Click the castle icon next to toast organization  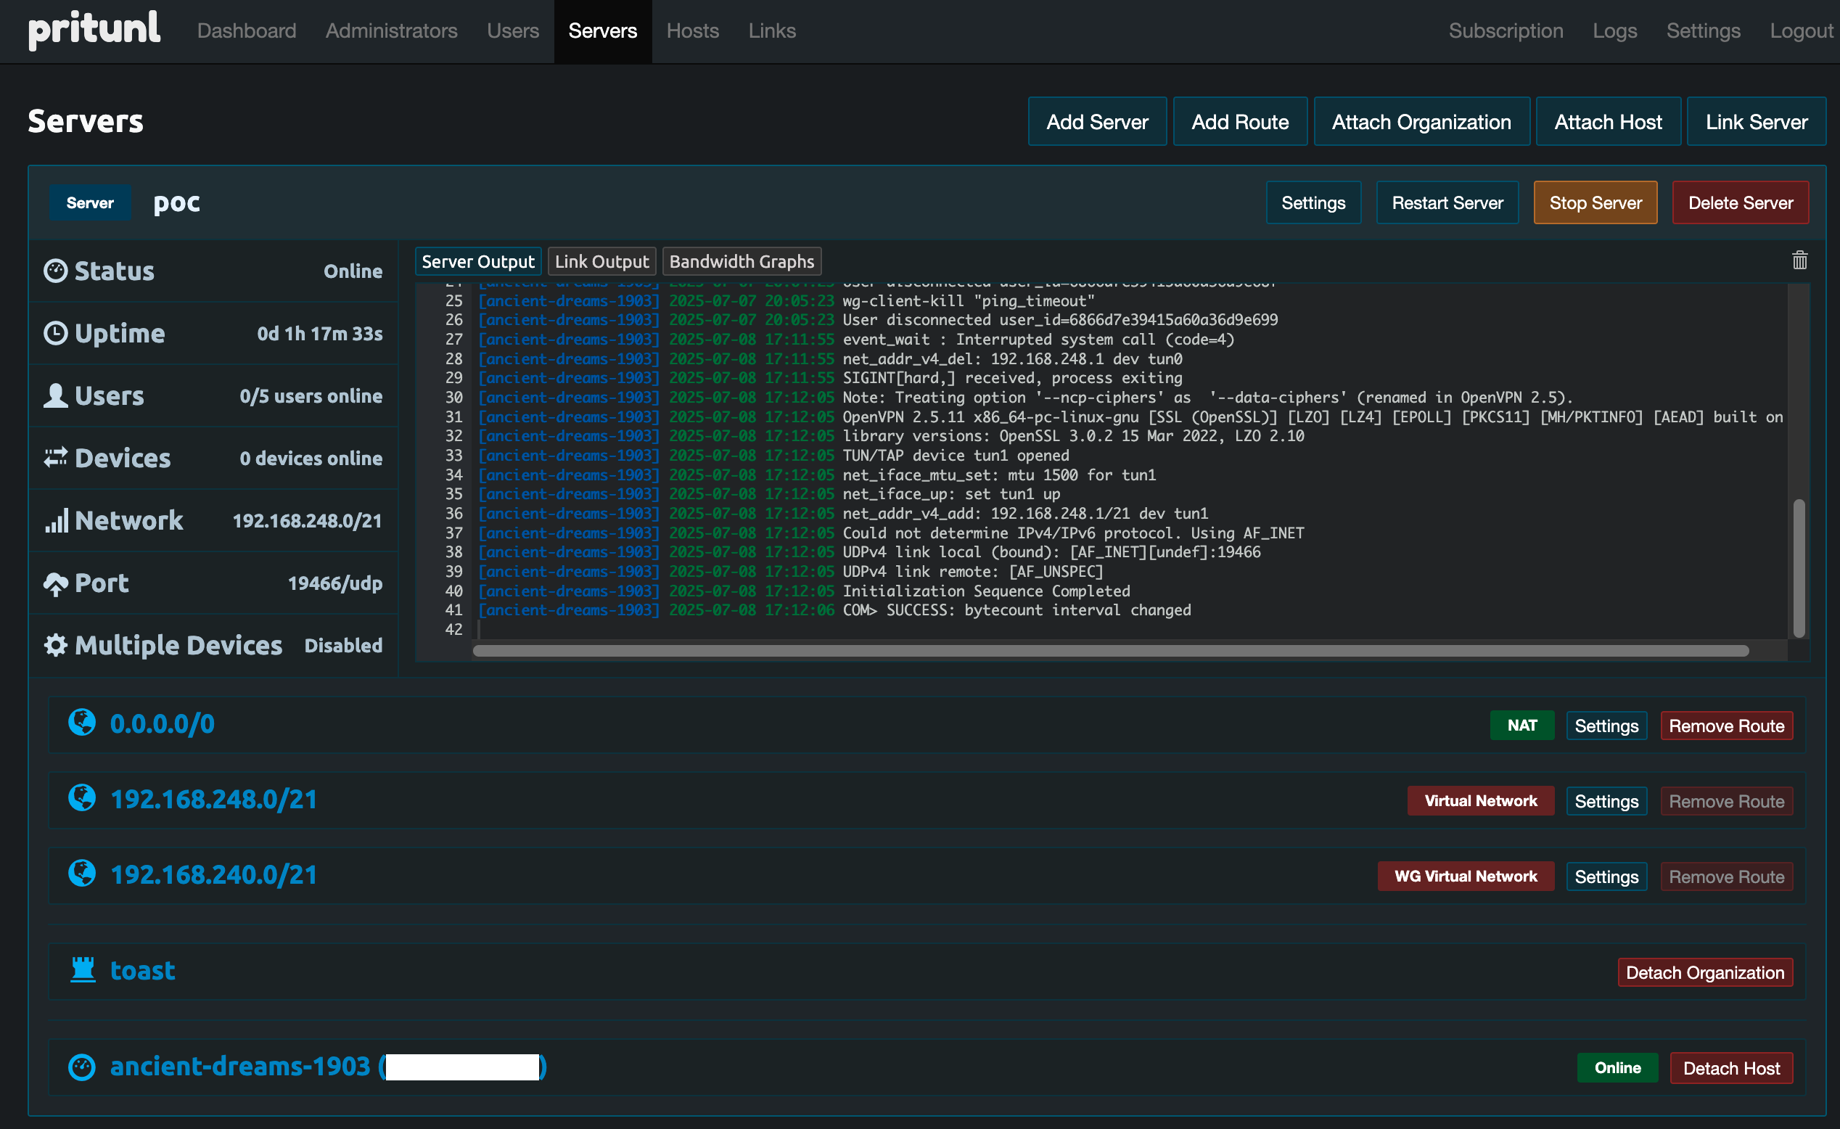(83, 970)
